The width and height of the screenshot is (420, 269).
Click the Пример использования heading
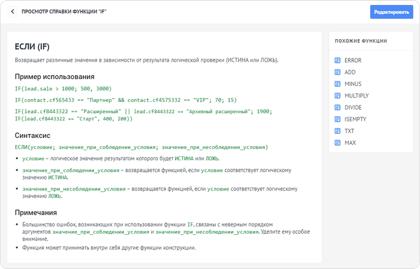coord(54,76)
